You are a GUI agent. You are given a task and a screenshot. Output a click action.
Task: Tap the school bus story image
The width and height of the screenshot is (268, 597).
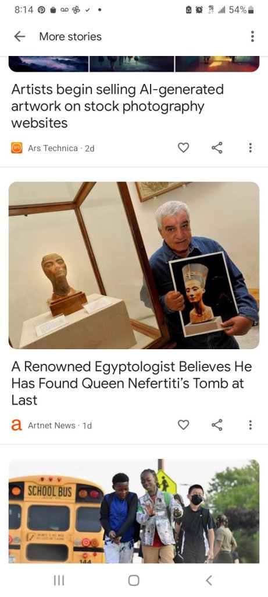tap(134, 511)
